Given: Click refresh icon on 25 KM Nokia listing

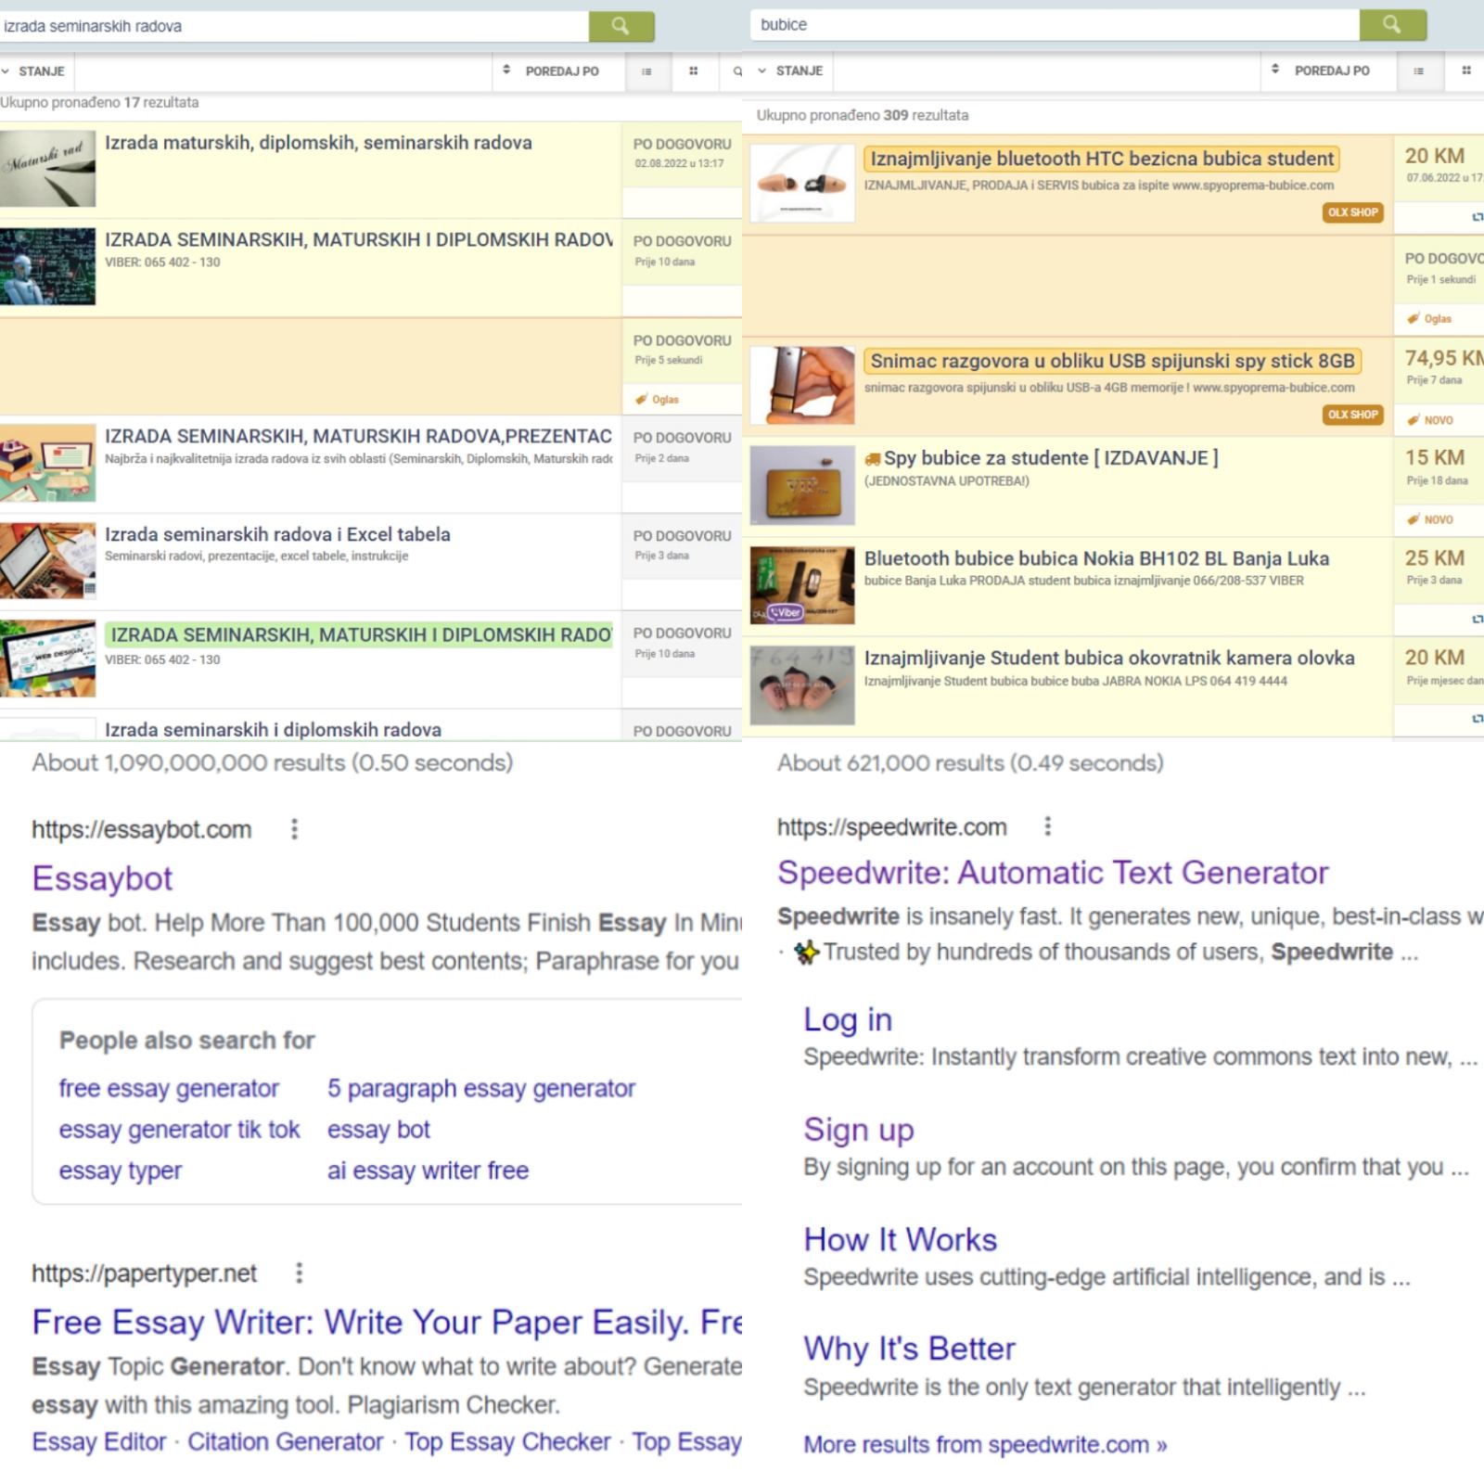Looking at the screenshot, I should coord(1478,618).
